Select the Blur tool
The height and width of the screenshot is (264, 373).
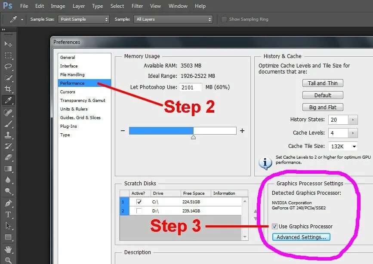8,180
